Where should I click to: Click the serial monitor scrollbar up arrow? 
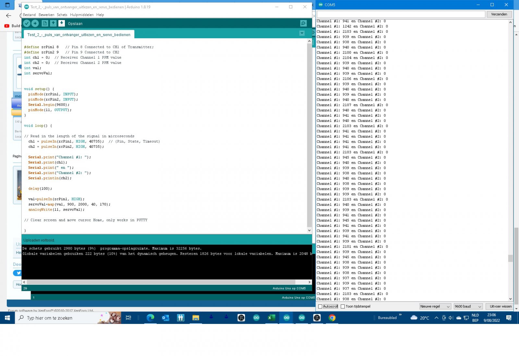click(511, 22)
